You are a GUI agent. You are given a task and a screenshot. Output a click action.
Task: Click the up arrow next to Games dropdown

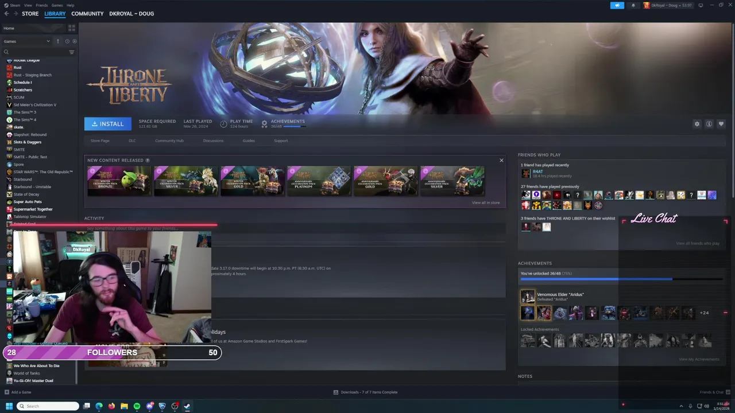click(x=57, y=41)
